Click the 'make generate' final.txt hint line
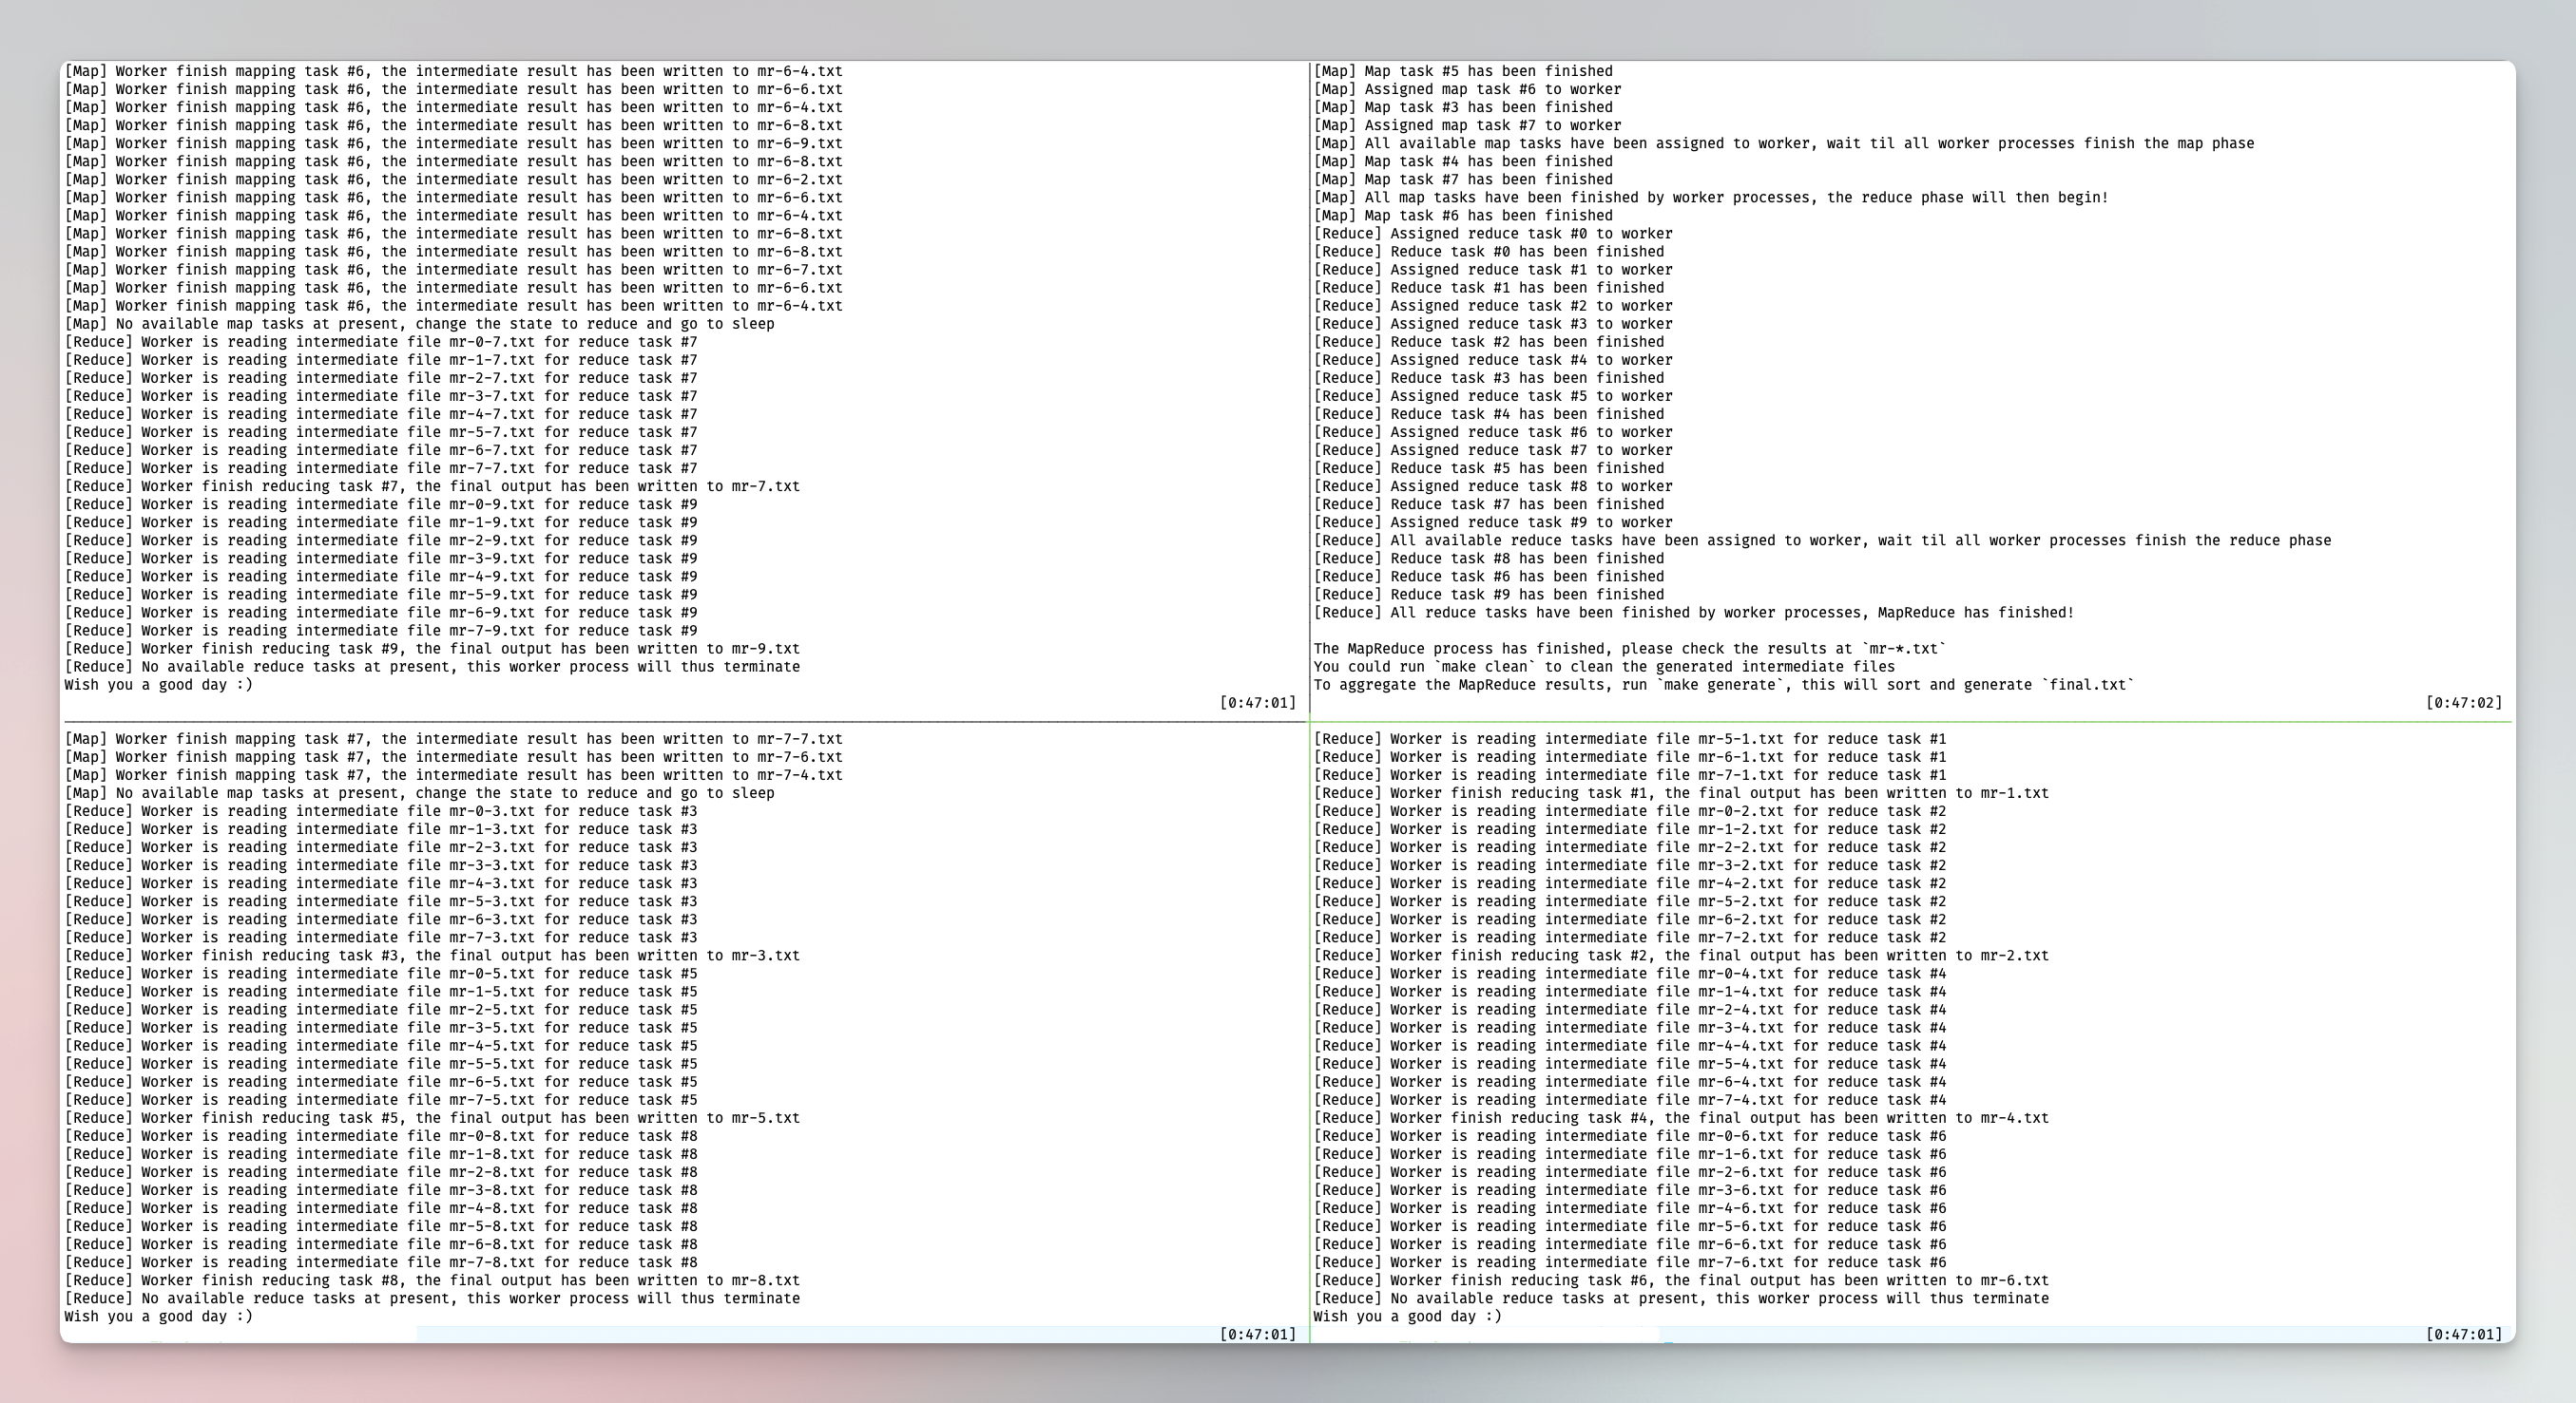 [1724, 685]
